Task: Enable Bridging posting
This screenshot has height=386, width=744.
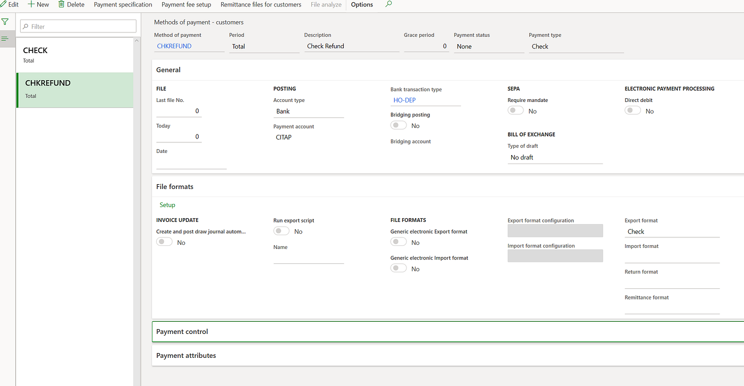Action: (x=398, y=124)
